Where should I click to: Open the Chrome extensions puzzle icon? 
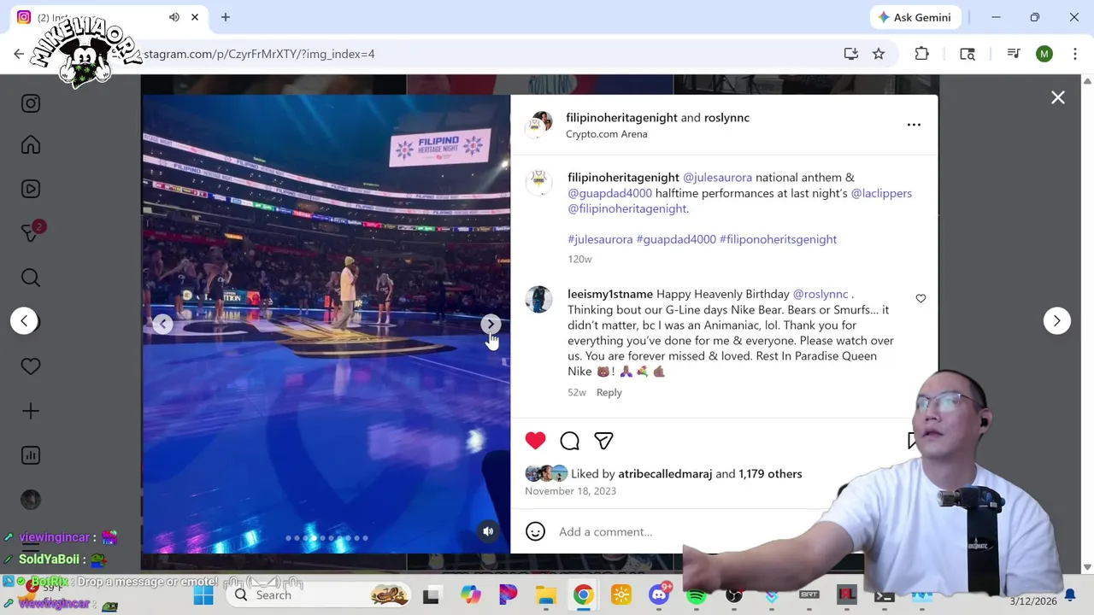pos(921,54)
